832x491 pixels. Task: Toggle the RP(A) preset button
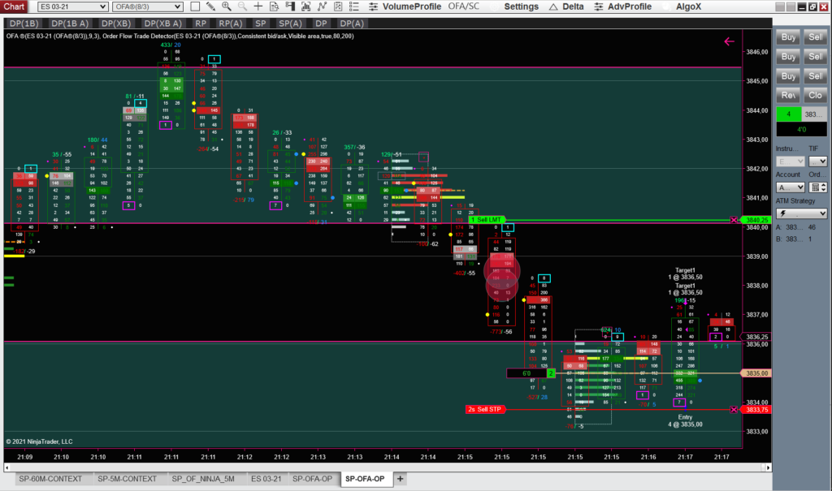230,24
